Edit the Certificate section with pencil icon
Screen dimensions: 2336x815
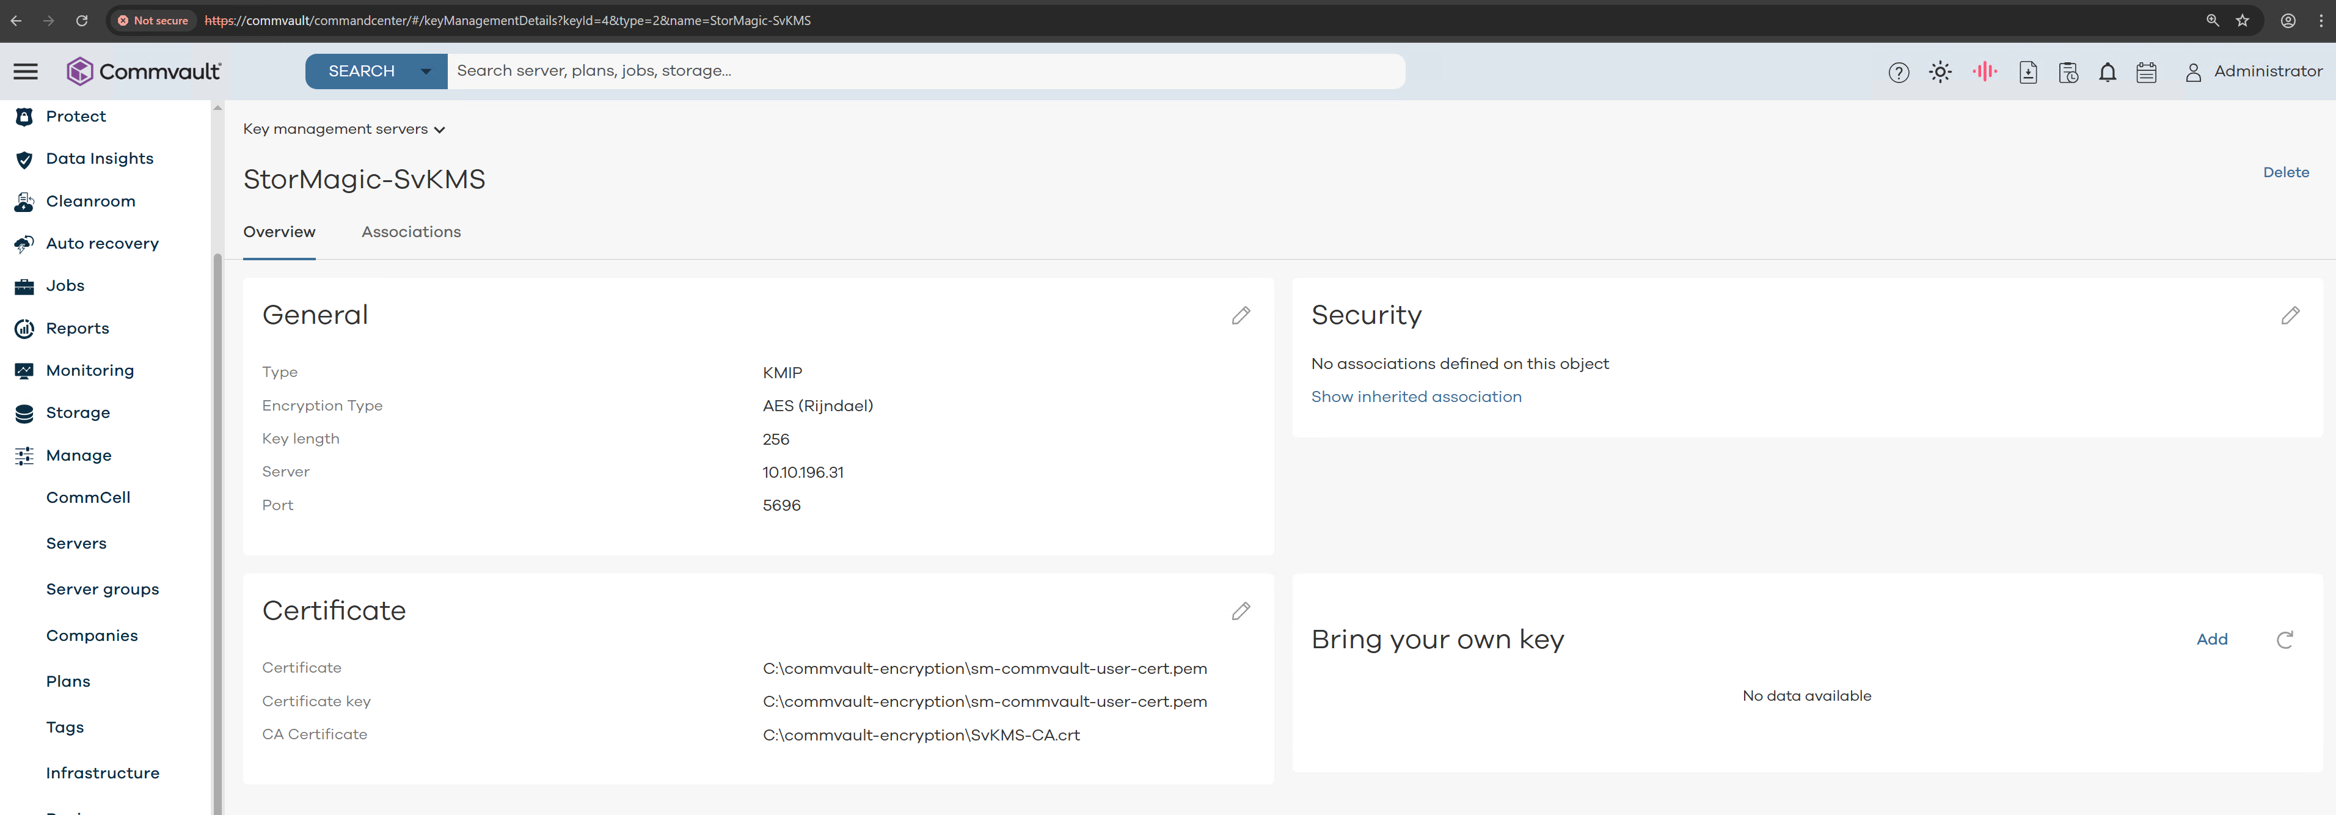[1241, 611]
